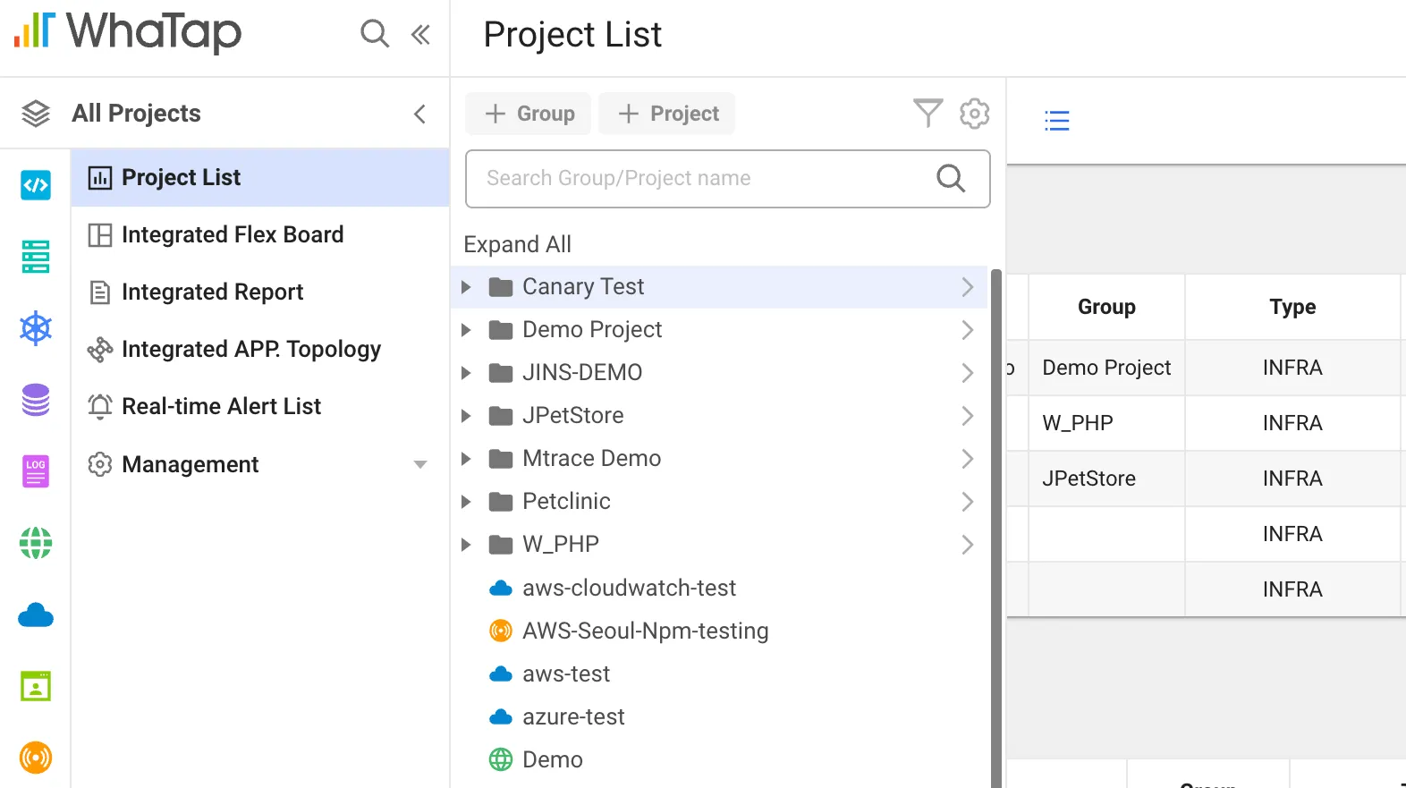
Task: Open the JPetStore right chevron
Action: 967,416
